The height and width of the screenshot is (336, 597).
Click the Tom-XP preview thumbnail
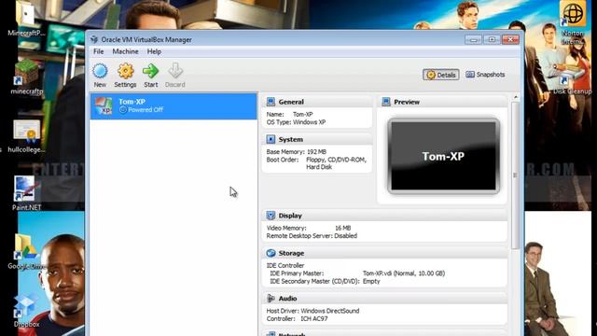coord(444,156)
